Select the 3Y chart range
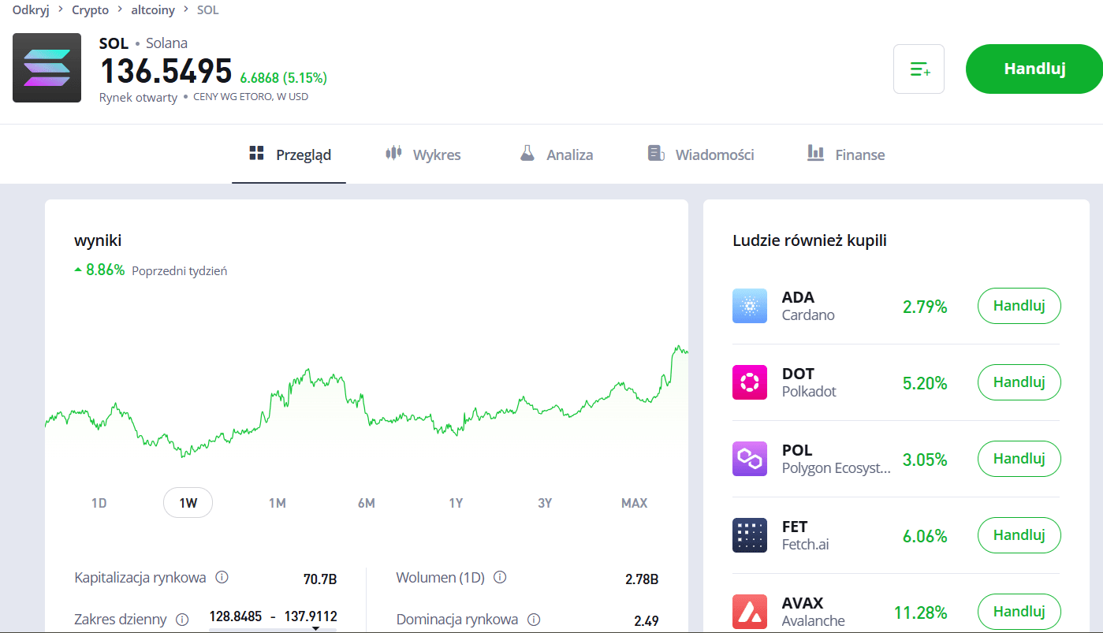 545,503
